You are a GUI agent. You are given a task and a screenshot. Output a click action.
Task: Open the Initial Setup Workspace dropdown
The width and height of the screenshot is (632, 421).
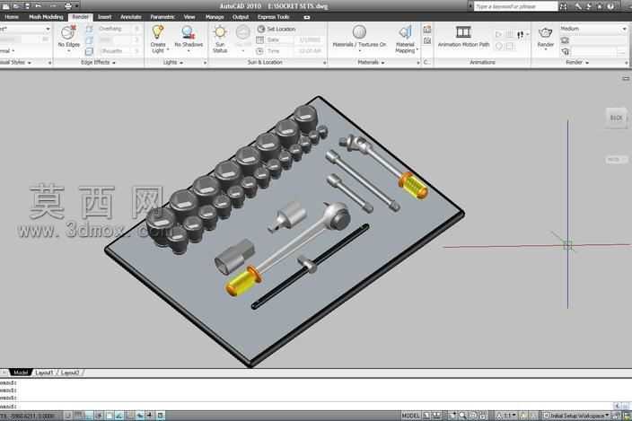click(576, 416)
